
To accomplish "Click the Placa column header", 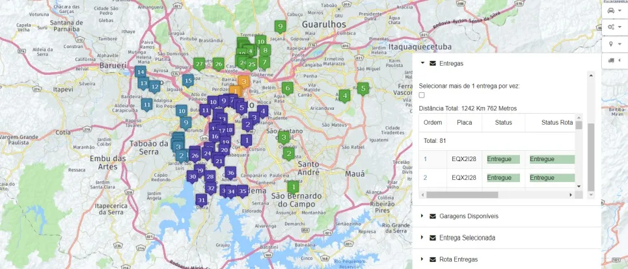I will 464,123.
